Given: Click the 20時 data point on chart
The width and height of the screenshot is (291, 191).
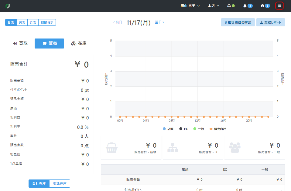Looking at the screenshot, I should [249, 117].
